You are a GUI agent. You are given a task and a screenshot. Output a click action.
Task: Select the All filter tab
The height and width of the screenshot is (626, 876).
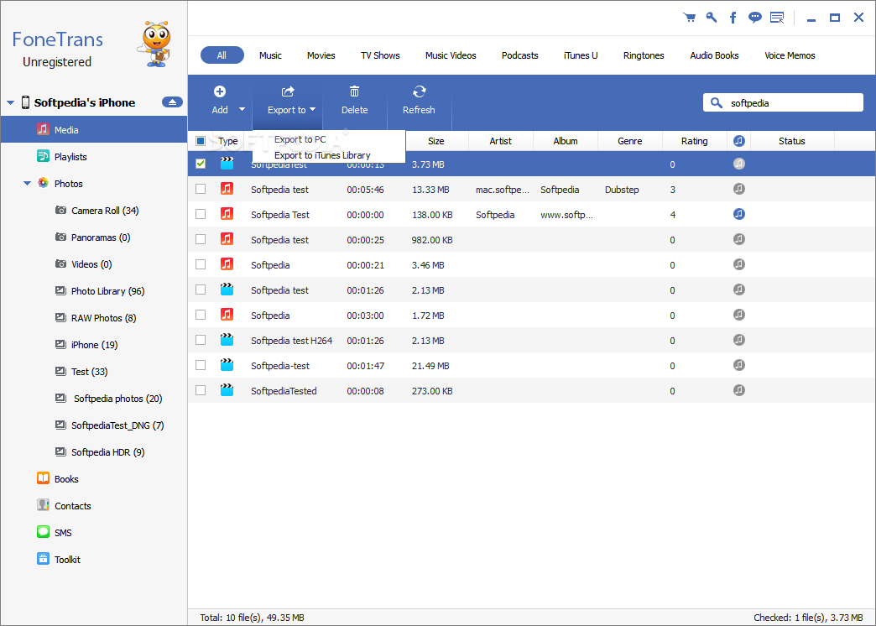point(222,55)
